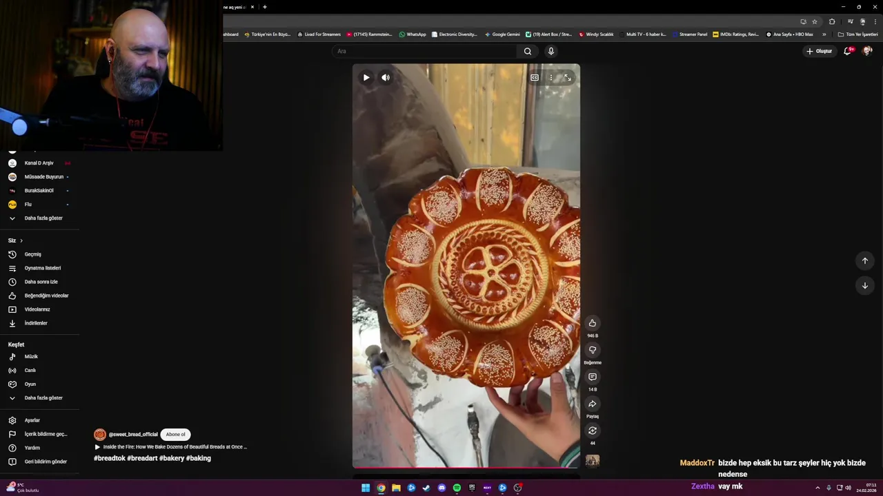The width and height of the screenshot is (883, 496).
Task: Click Geri bildirim gönder
Action: [40, 462]
